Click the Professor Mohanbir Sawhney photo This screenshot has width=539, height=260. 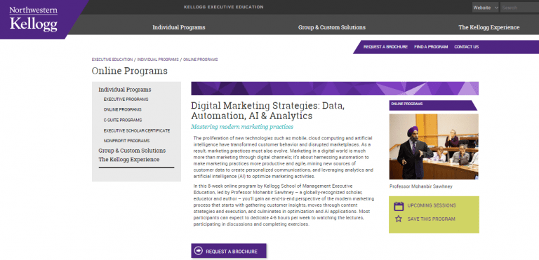coord(434,146)
